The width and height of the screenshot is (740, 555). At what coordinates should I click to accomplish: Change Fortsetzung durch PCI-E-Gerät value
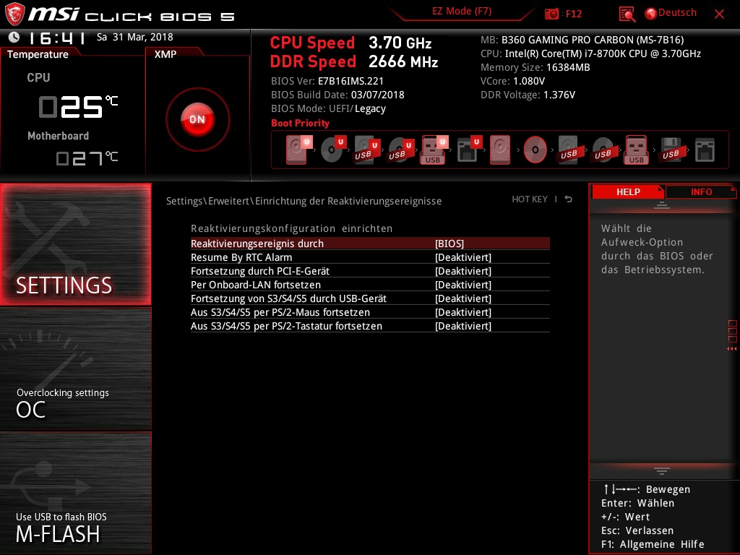pos(463,271)
